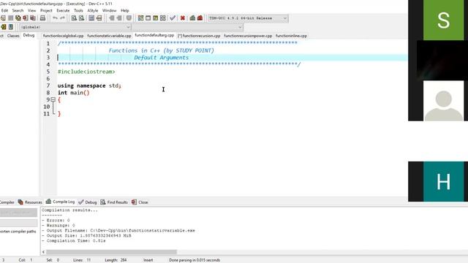Click the Save All toolbar icon
468x263 pixels.
(18, 18)
